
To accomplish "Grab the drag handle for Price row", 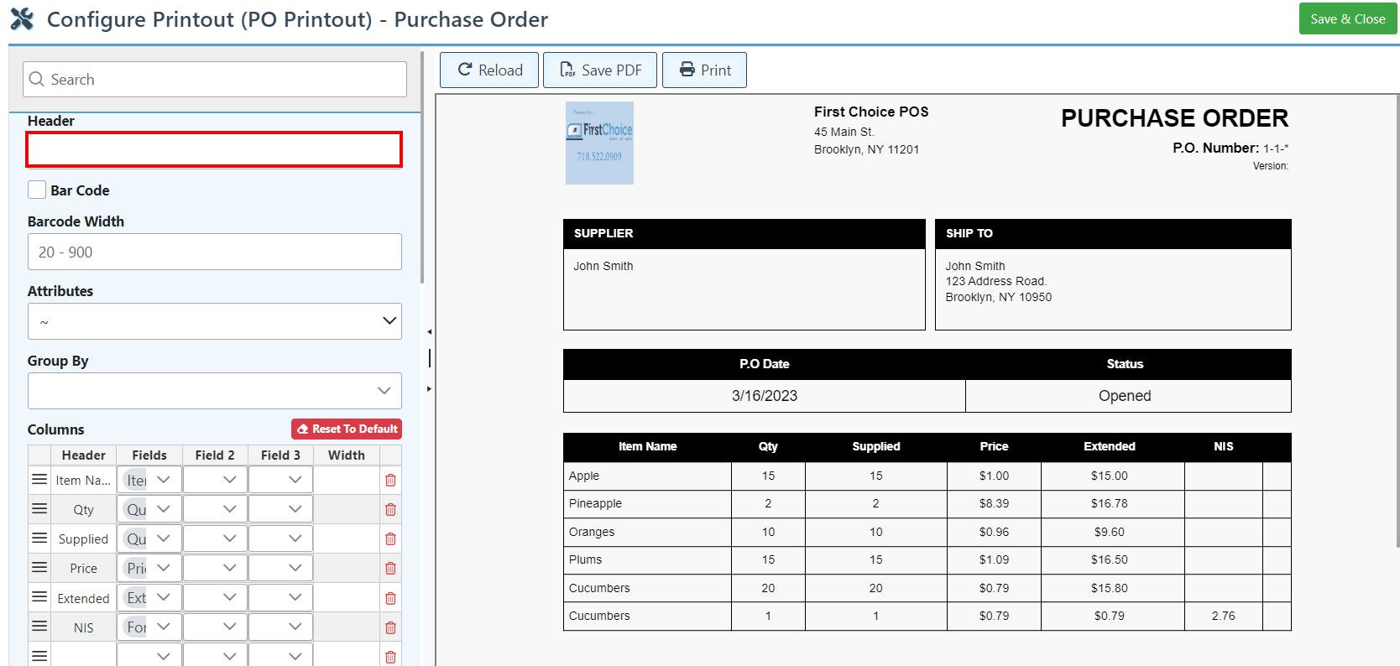I will tap(39, 568).
